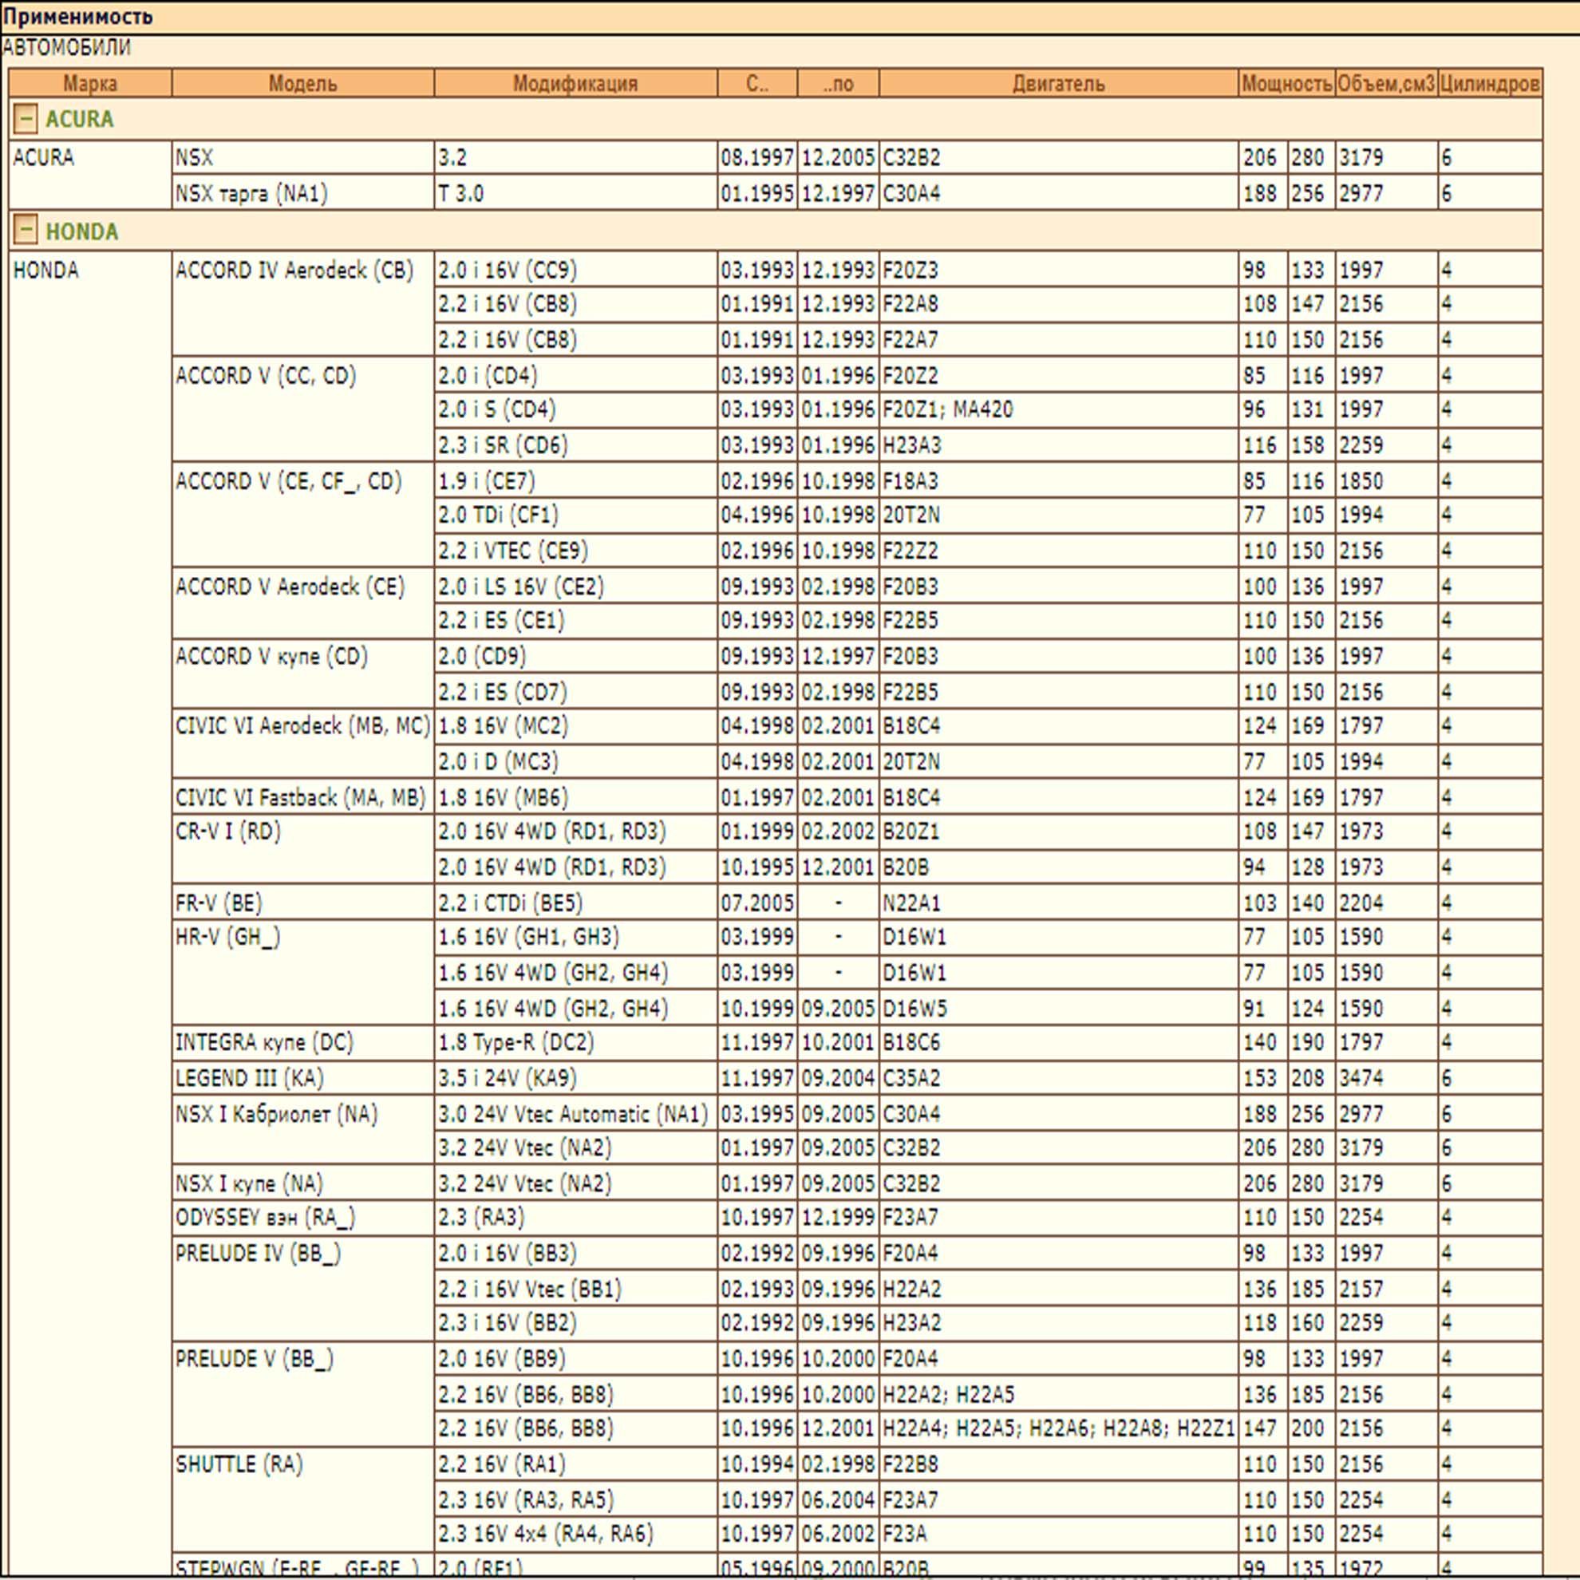1580x1580 pixels.
Task: Select 'CR-V I (RD)' model cell
Action: (x=302, y=849)
